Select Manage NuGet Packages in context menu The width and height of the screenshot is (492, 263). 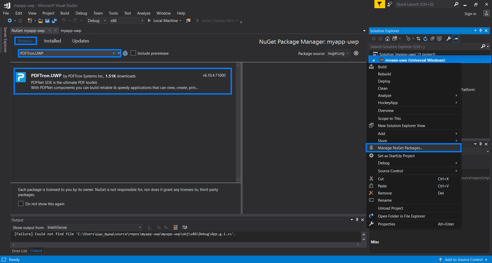[400, 148]
